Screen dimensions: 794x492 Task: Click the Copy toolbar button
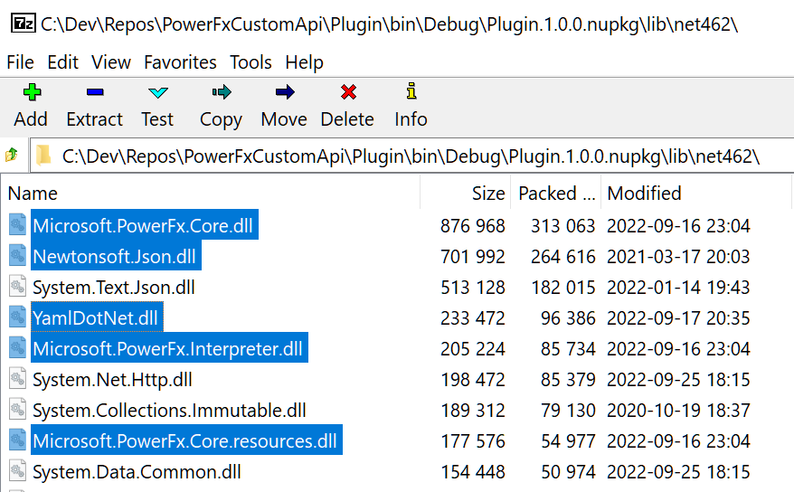coord(221,107)
